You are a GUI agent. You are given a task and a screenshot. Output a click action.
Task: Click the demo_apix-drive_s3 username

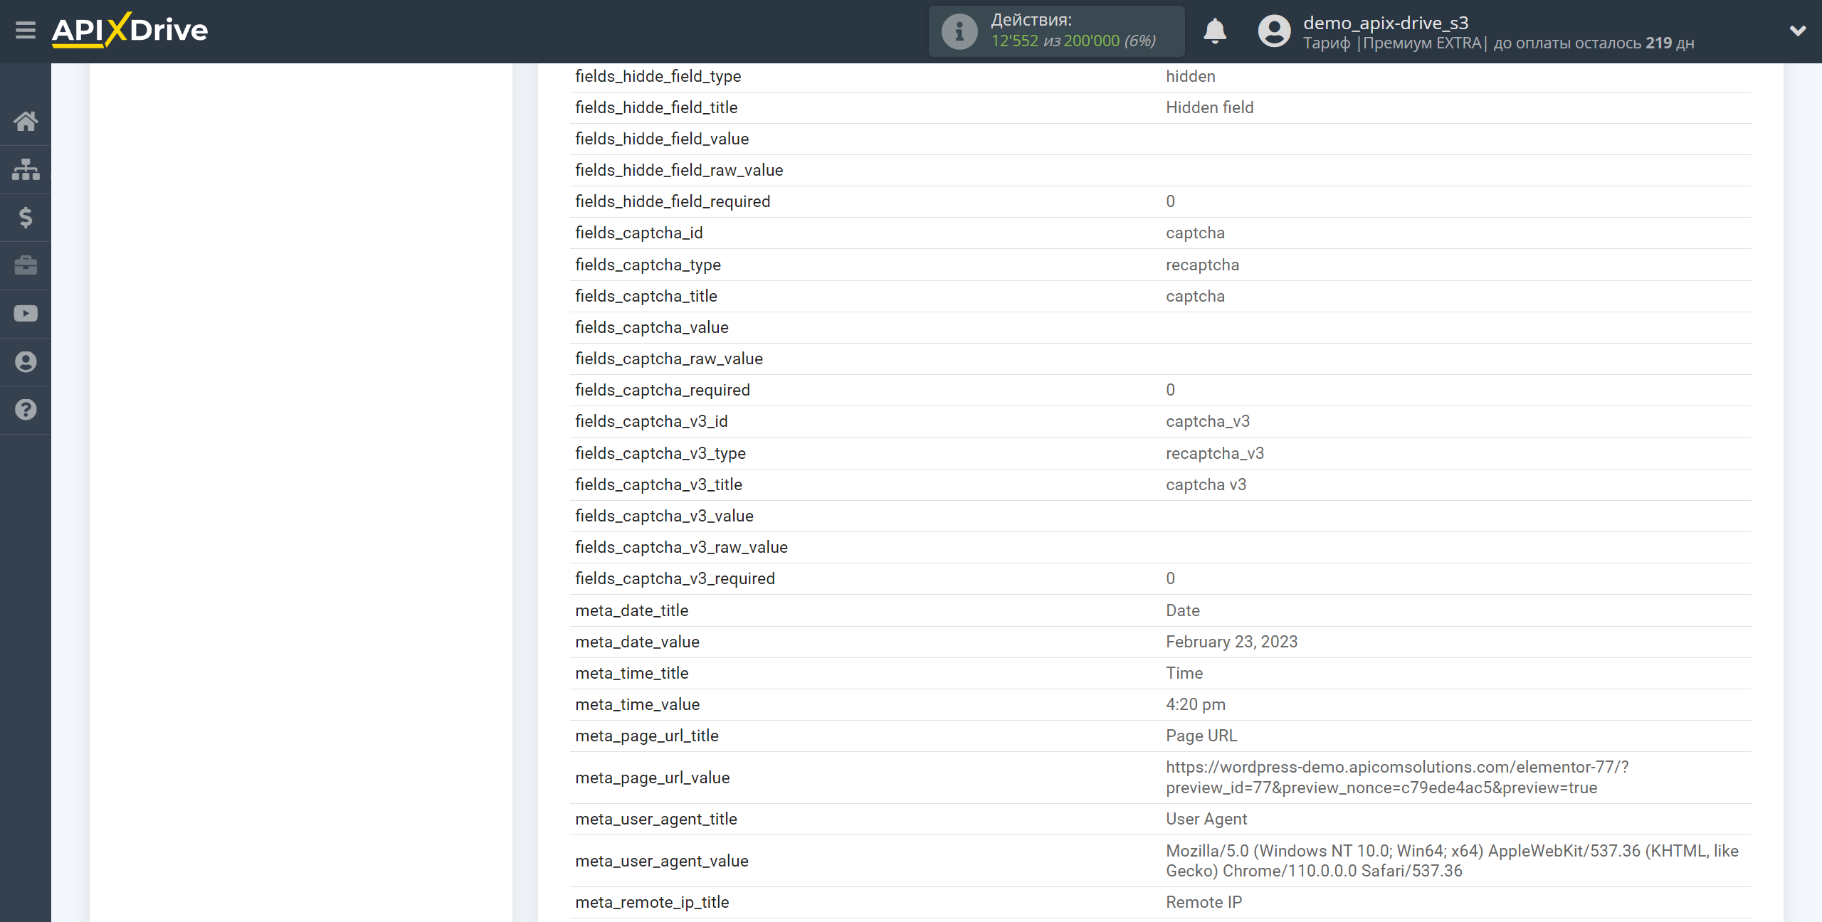(x=1386, y=23)
